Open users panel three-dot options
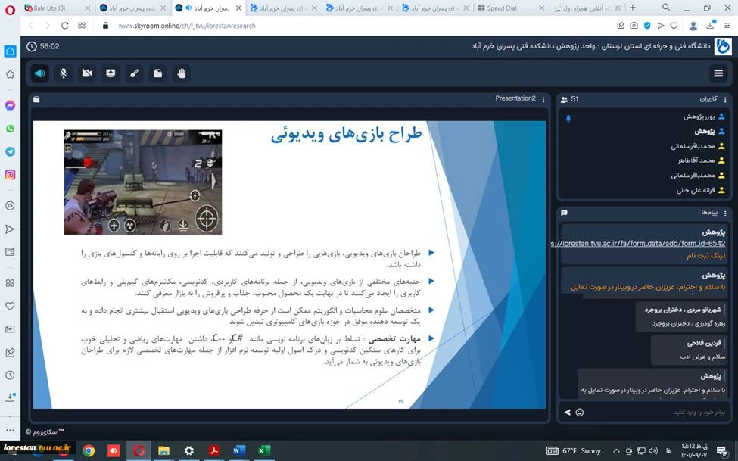 (x=725, y=99)
